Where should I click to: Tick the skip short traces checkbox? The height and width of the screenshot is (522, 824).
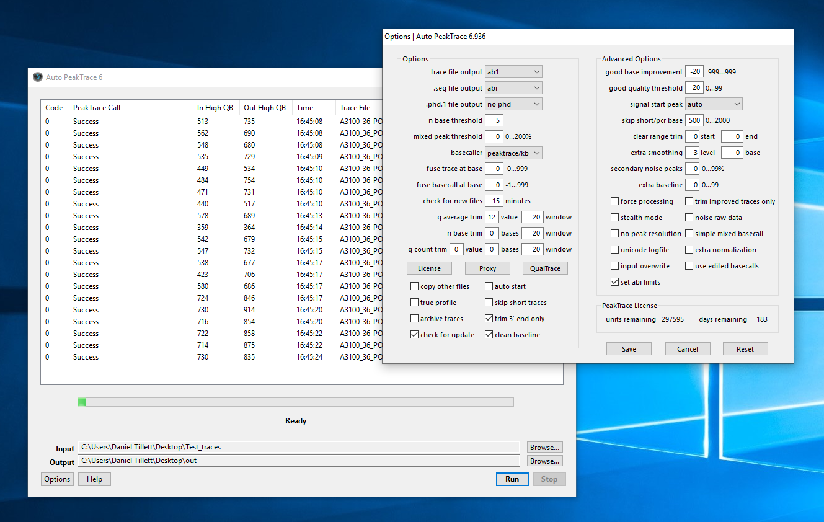(489, 303)
